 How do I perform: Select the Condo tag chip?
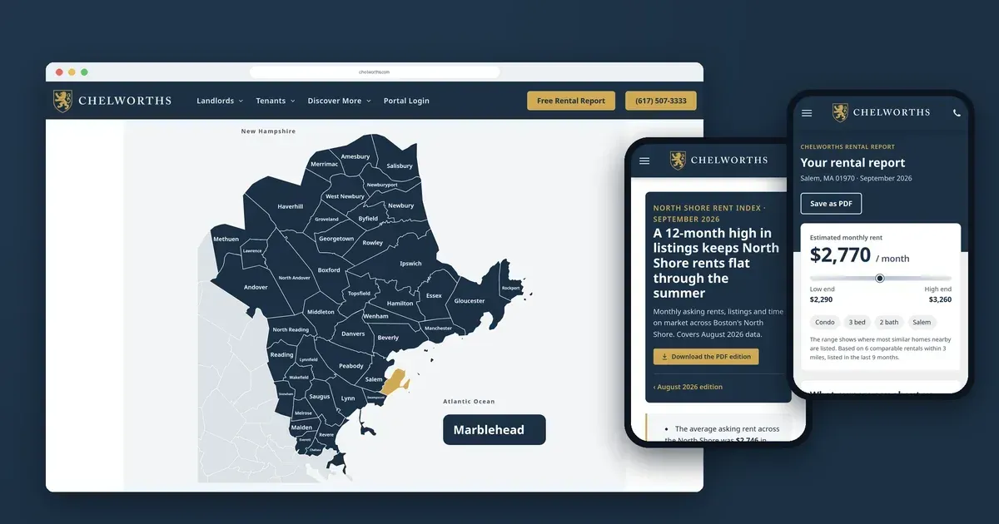825,322
